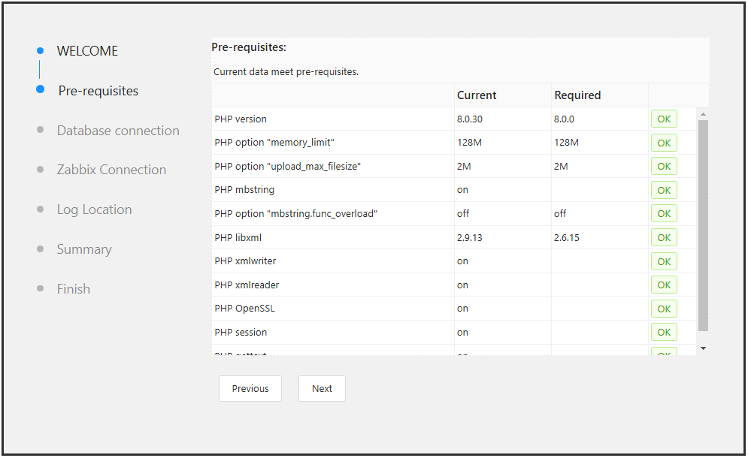Click the OK badge for PHP version
The image size is (748, 458).
tap(664, 119)
